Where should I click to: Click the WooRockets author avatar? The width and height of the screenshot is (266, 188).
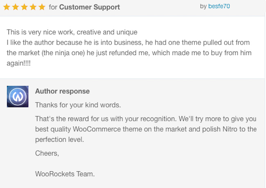18,96
